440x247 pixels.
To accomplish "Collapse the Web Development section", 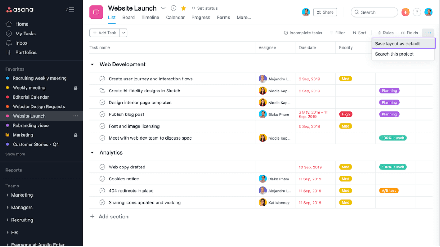I will pyautogui.click(x=92, y=64).
